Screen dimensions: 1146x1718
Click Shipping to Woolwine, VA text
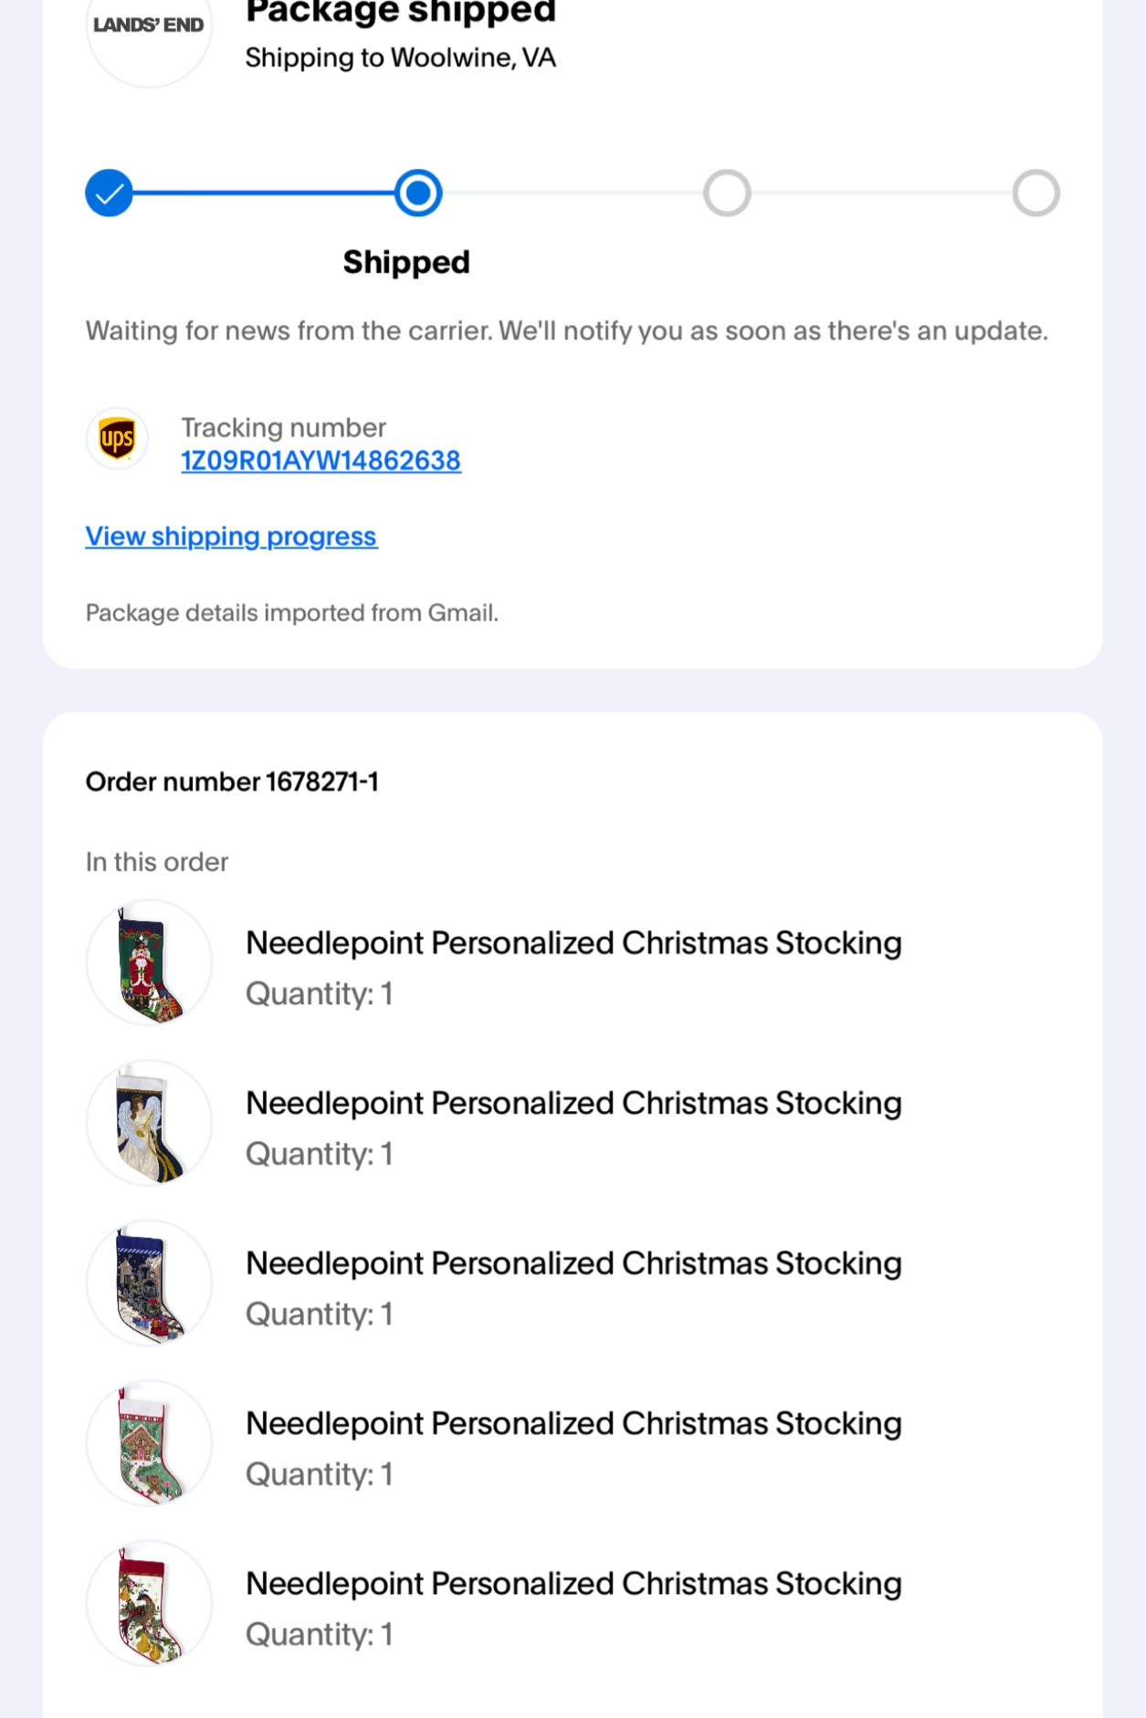coord(401,58)
